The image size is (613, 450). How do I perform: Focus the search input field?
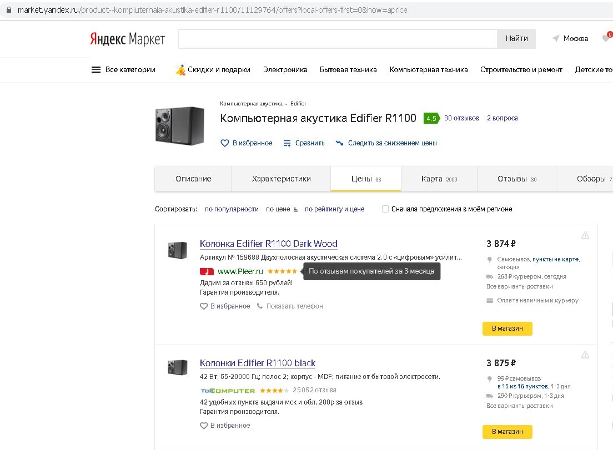(x=338, y=39)
